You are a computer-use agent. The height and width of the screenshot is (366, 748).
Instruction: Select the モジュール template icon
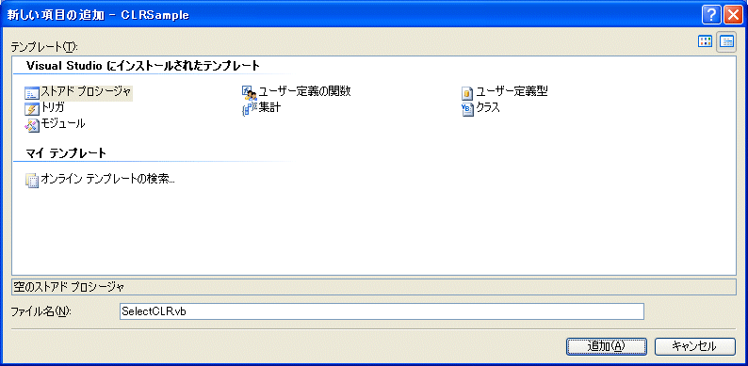(x=32, y=125)
